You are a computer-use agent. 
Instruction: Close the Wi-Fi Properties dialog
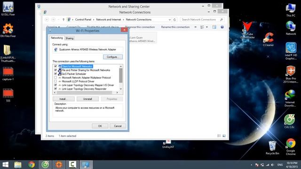pos(124,30)
